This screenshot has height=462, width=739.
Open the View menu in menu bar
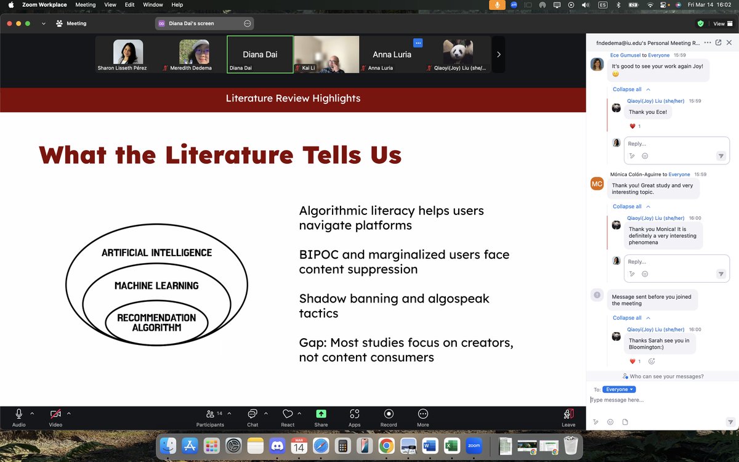[110, 5]
